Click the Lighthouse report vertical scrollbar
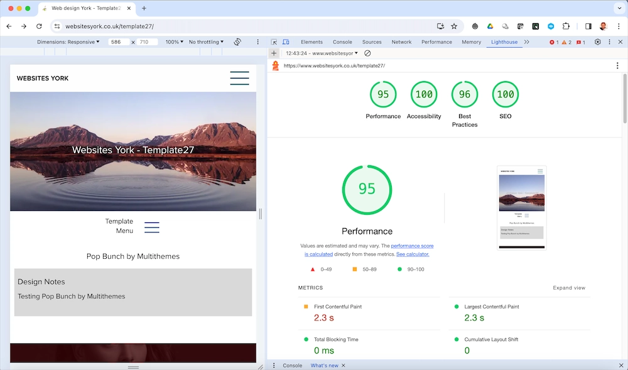The width and height of the screenshot is (628, 370). [x=625, y=99]
